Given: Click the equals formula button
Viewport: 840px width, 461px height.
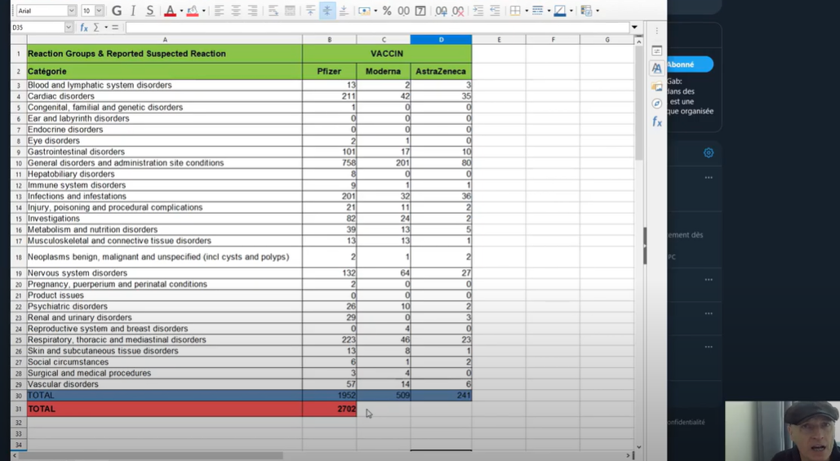Looking at the screenshot, I should [x=114, y=27].
